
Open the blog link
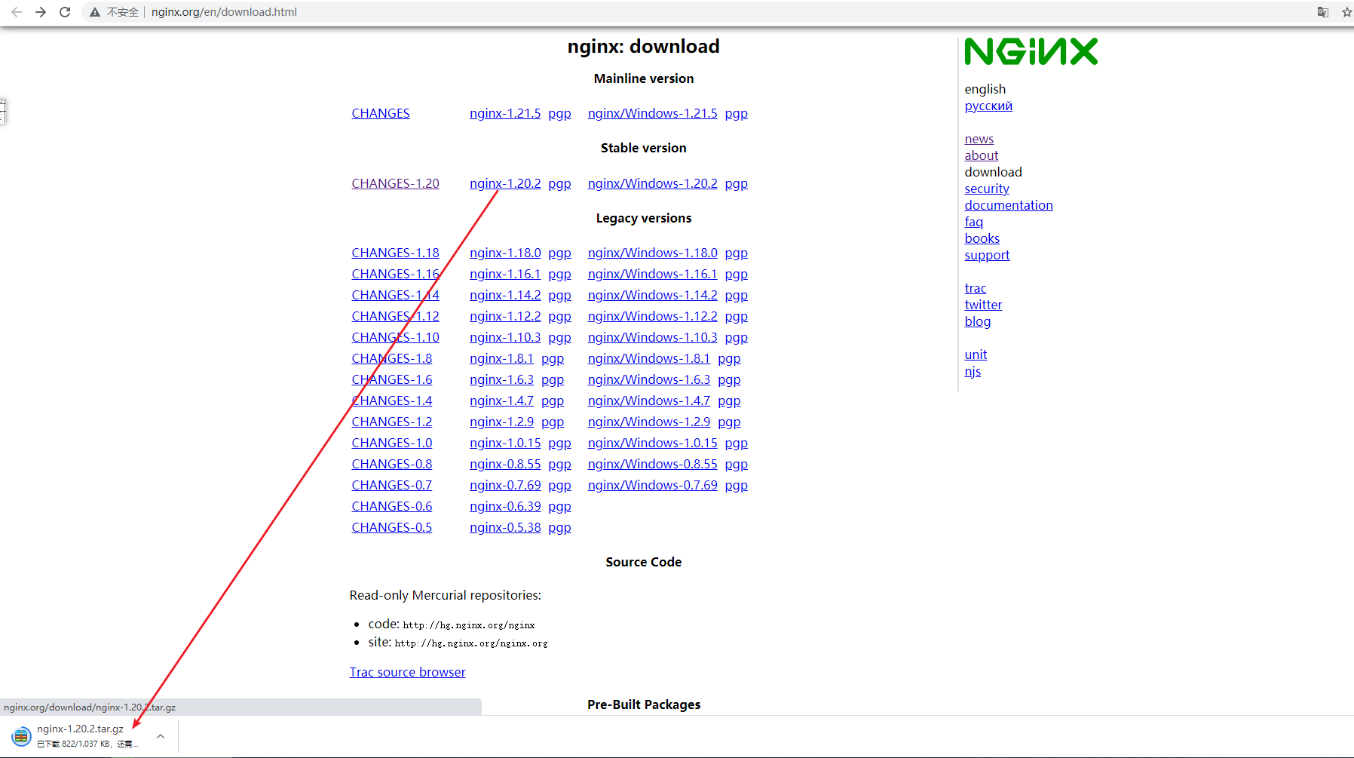click(978, 321)
